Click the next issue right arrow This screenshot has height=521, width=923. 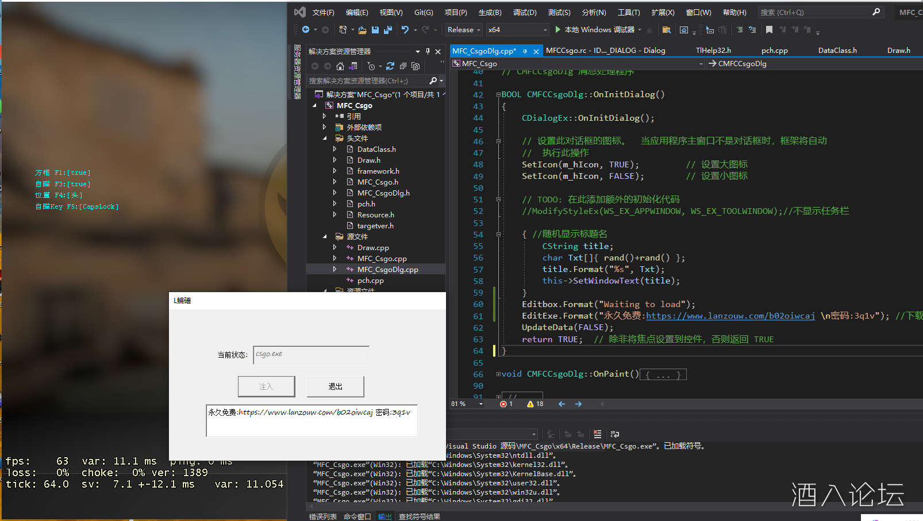(578, 404)
